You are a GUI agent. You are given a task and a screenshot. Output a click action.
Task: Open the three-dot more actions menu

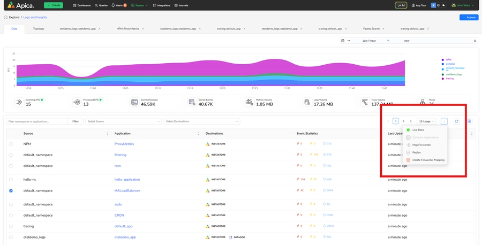(x=444, y=121)
